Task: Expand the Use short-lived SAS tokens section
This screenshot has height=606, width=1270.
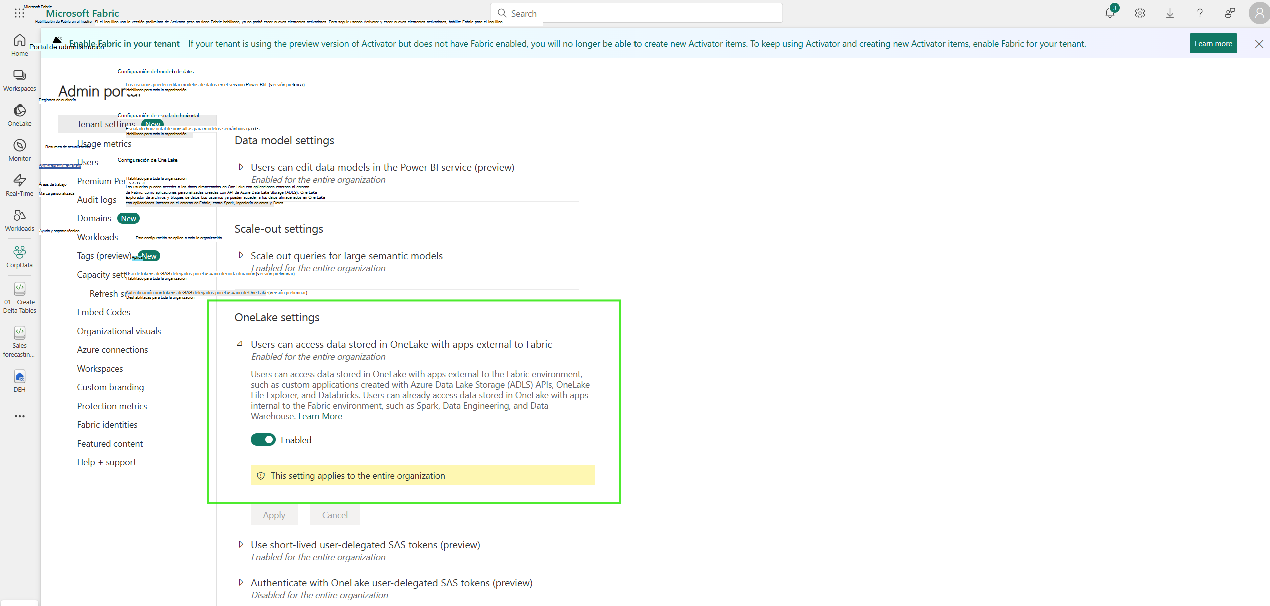Action: point(240,544)
